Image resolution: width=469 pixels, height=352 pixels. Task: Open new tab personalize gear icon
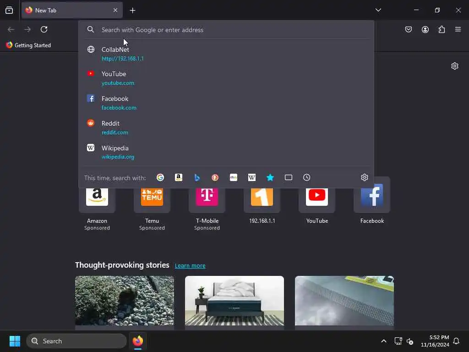click(x=455, y=66)
